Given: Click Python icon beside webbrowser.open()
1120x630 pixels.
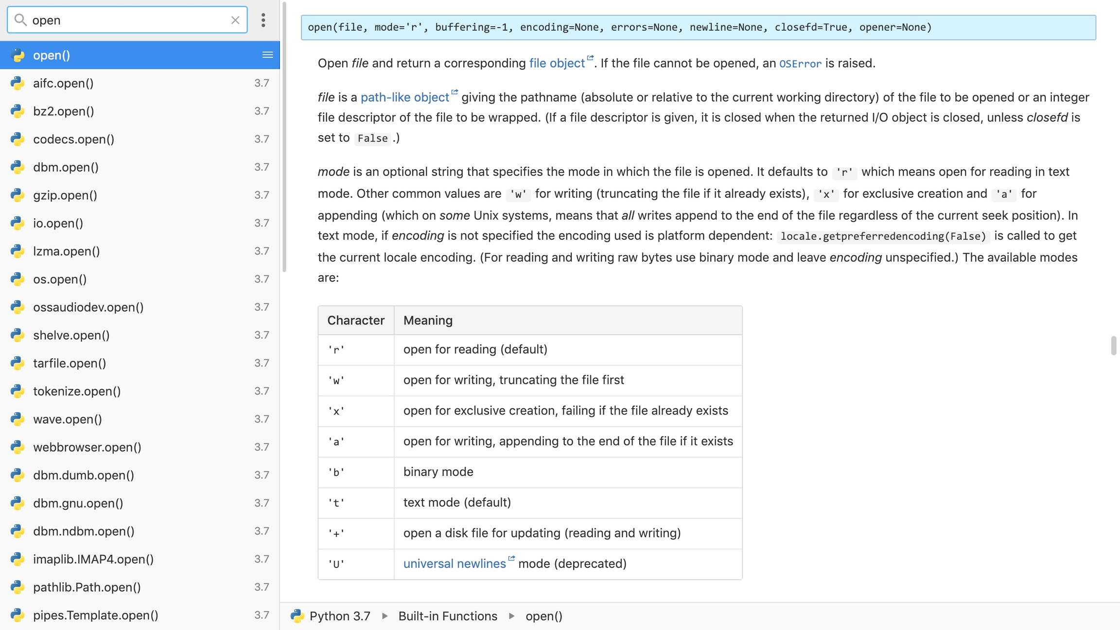Looking at the screenshot, I should 17,447.
